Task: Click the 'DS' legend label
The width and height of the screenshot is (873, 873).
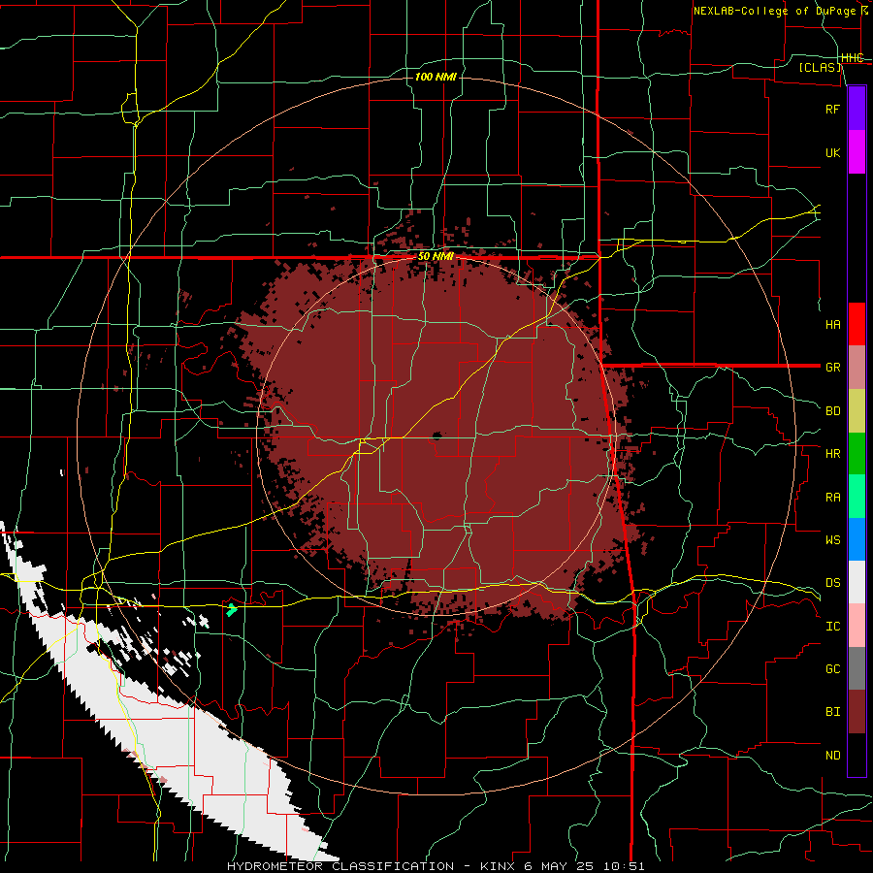Action: click(x=833, y=583)
